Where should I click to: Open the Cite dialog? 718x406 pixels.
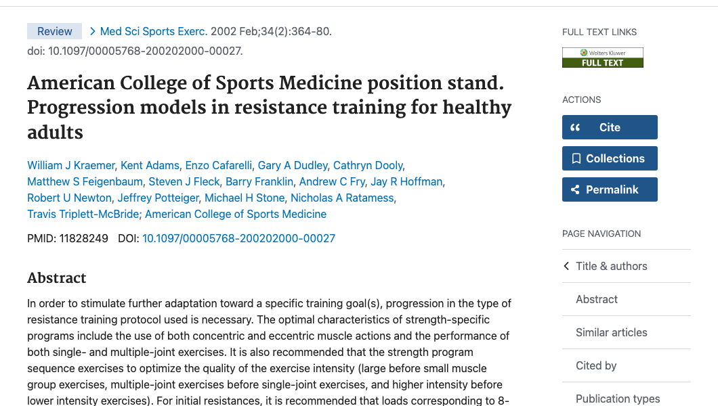[x=610, y=127]
